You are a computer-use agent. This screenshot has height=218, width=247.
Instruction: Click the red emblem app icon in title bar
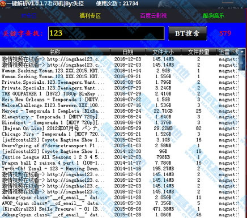click(3, 4)
